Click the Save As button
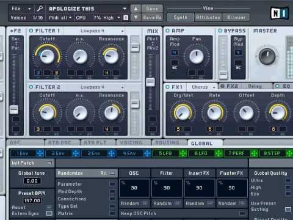Screen dimensions: 293x220 click(x=152, y=18)
